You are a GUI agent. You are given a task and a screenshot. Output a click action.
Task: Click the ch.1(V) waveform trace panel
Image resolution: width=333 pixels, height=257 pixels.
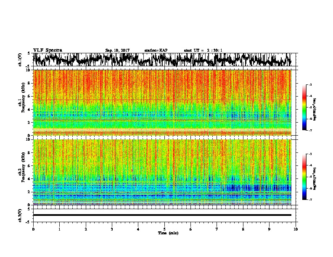click(x=164, y=60)
